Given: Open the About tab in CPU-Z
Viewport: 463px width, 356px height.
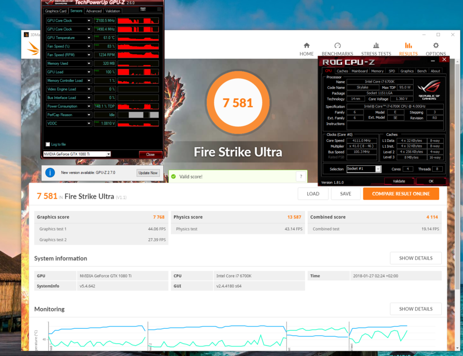Looking at the screenshot, I should (x=435, y=71).
